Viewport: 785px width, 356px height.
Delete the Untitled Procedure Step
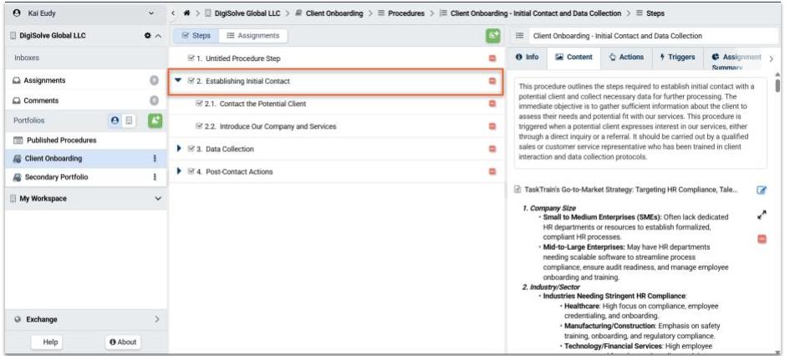point(492,58)
